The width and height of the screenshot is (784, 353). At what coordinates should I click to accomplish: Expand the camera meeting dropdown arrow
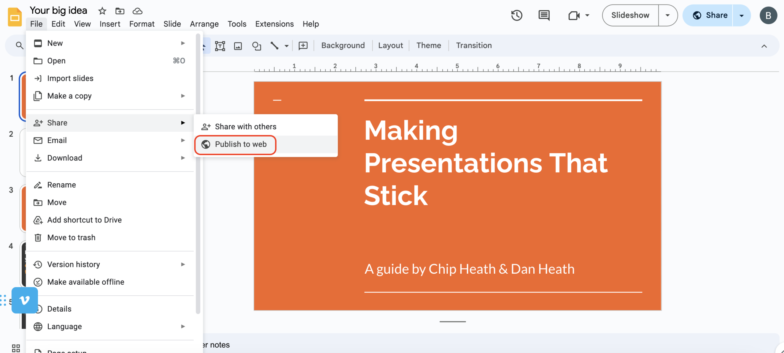coord(587,16)
